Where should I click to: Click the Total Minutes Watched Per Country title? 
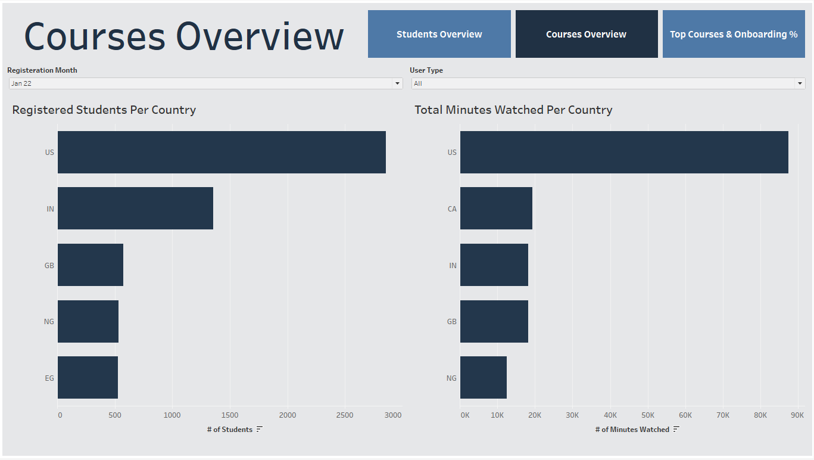513,110
